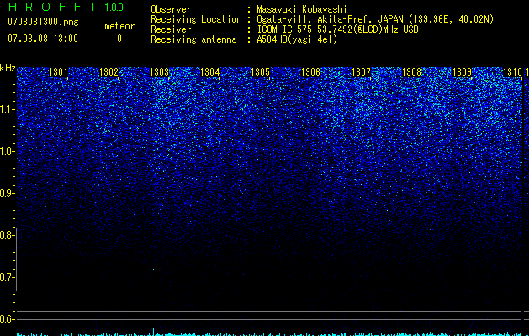The width and height of the screenshot is (529, 336).
Task: Click the HROFFT 1.0.0 title text
Action: (x=66, y=7)
